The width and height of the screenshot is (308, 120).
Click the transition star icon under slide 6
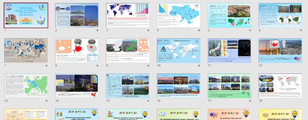pos(301,30)
